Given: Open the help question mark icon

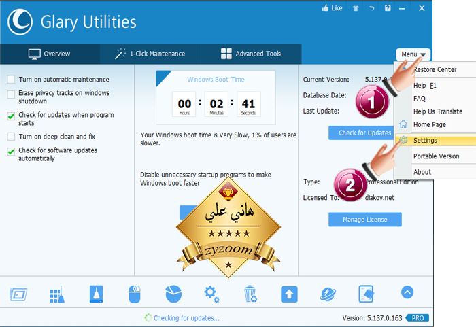Looking at the screenshot, I should [388, 8].
